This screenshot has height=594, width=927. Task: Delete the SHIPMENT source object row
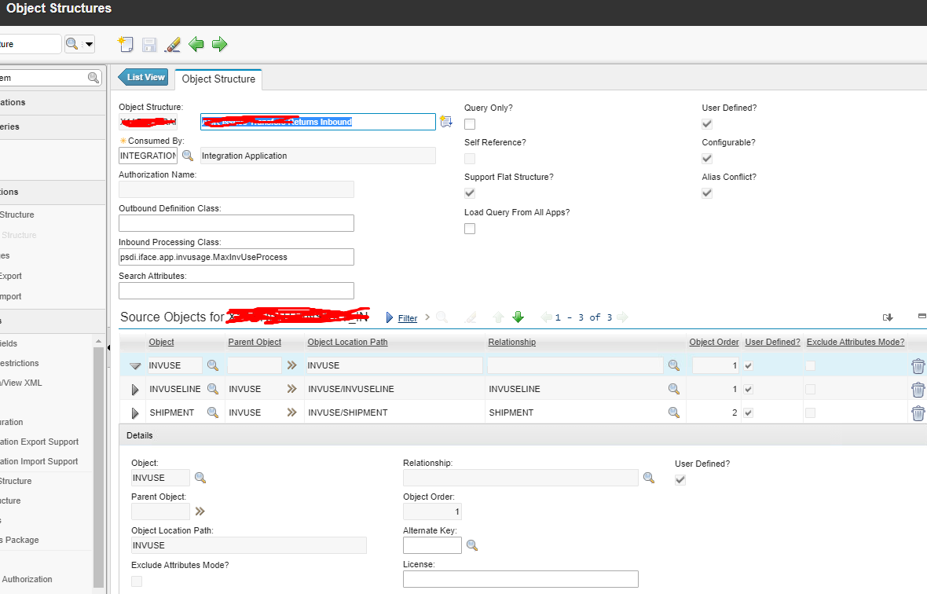pyautogui.click(x=918, y=412)
